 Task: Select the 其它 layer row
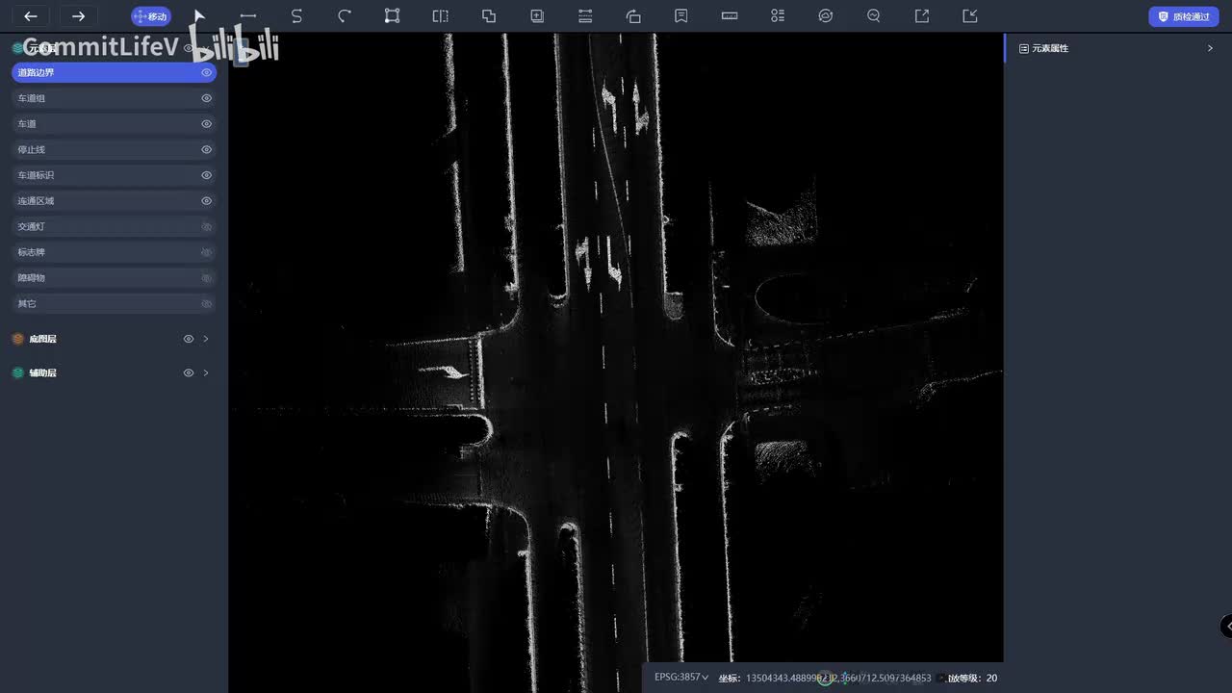(114, 303)
